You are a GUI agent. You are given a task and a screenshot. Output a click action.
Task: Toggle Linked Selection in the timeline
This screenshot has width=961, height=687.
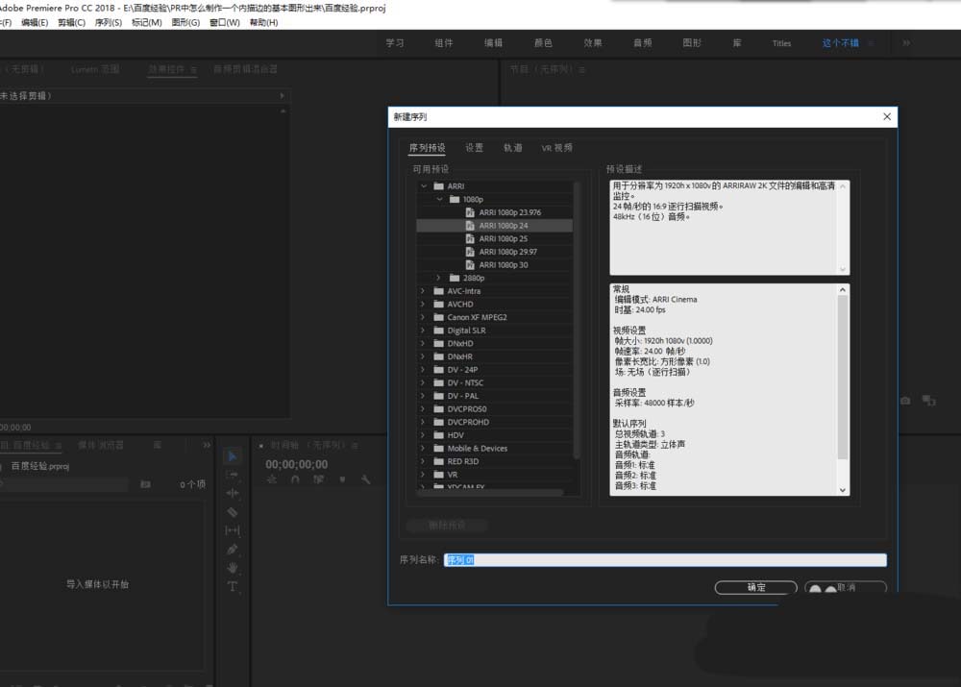319,479
